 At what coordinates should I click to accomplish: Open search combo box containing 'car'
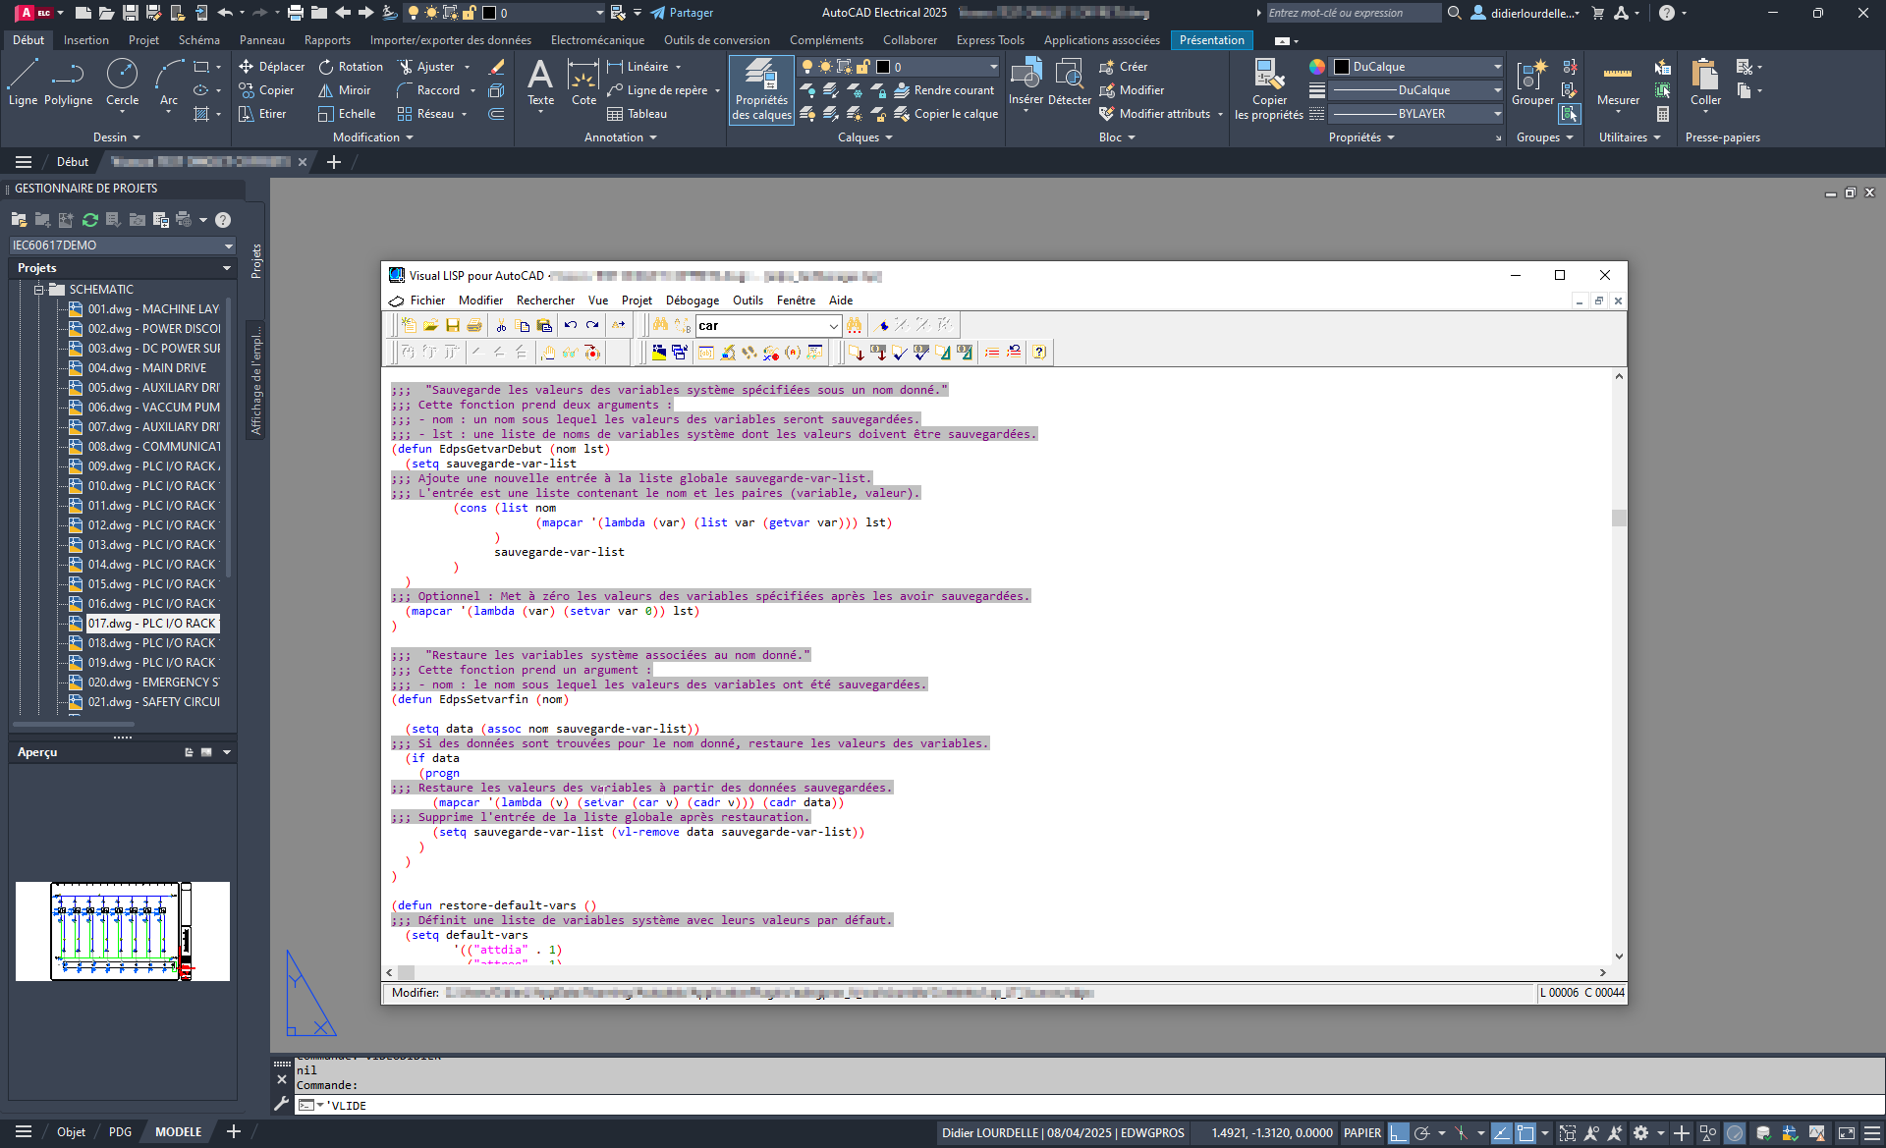point(768,326)
